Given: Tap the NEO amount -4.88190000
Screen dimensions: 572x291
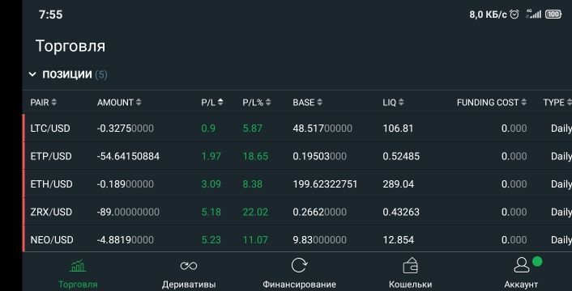Looking at the screenshot, I should [x=125, y=240].
